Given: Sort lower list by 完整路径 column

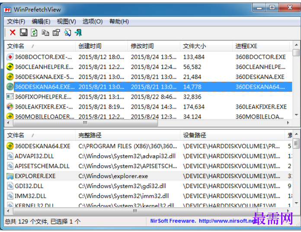Looking at the screenshot, I should pos(128,135).
